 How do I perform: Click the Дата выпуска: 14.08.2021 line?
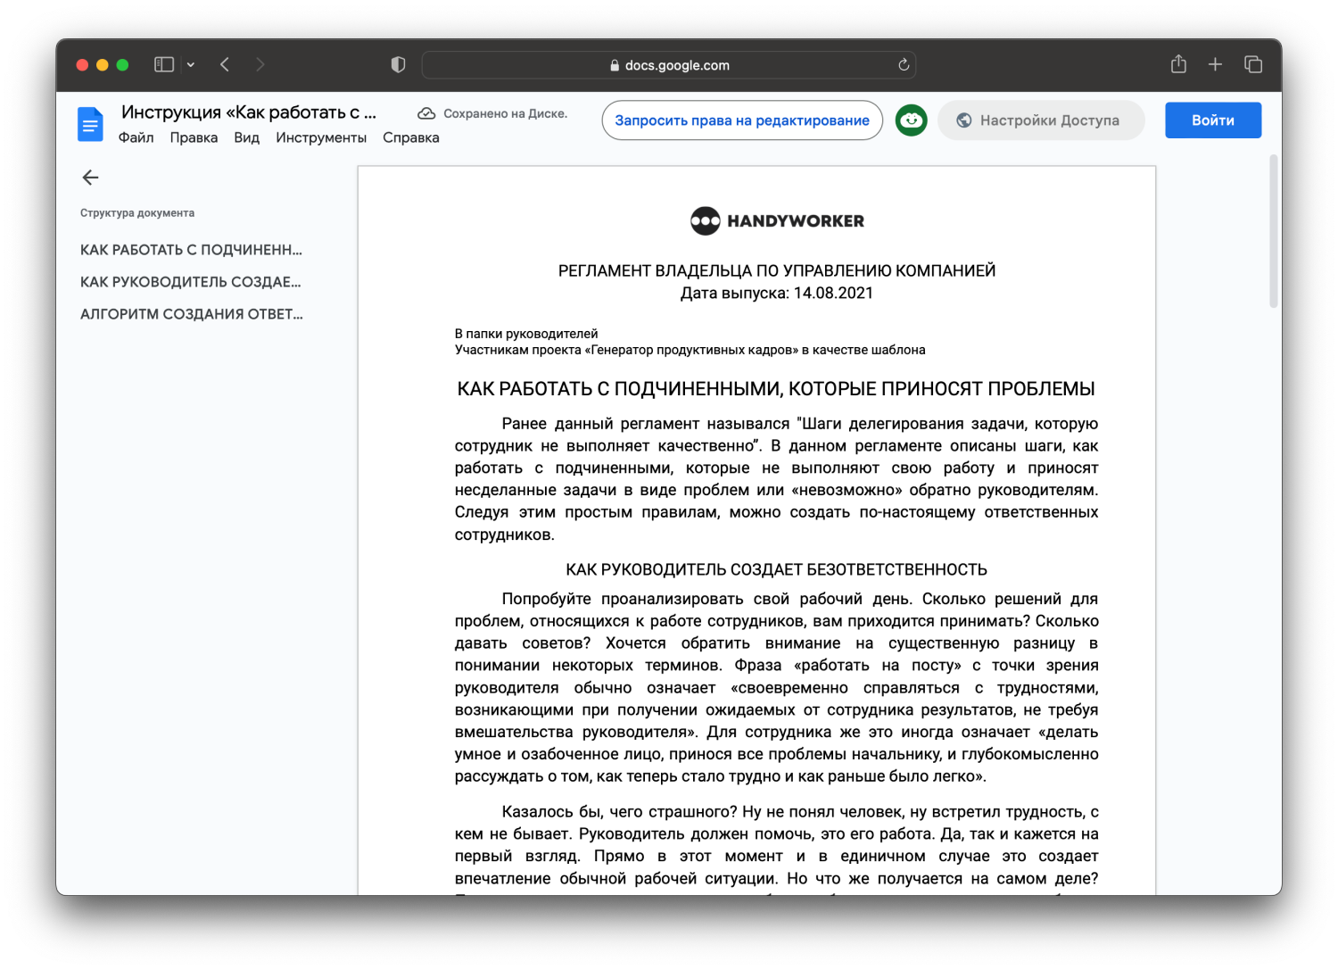tap(777, 293)
